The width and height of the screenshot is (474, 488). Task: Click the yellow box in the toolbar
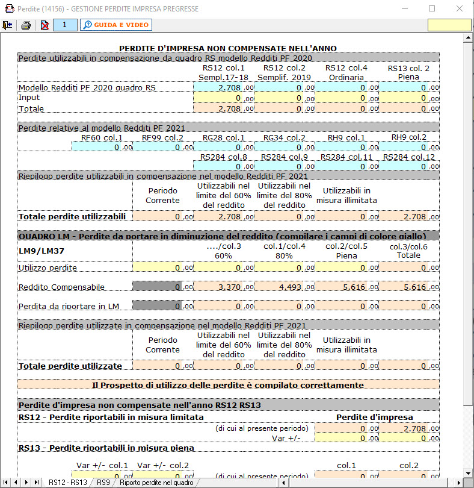449,25
